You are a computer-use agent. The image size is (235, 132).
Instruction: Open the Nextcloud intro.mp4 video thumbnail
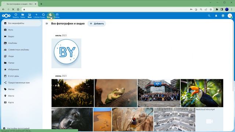(x=209, y=120)
